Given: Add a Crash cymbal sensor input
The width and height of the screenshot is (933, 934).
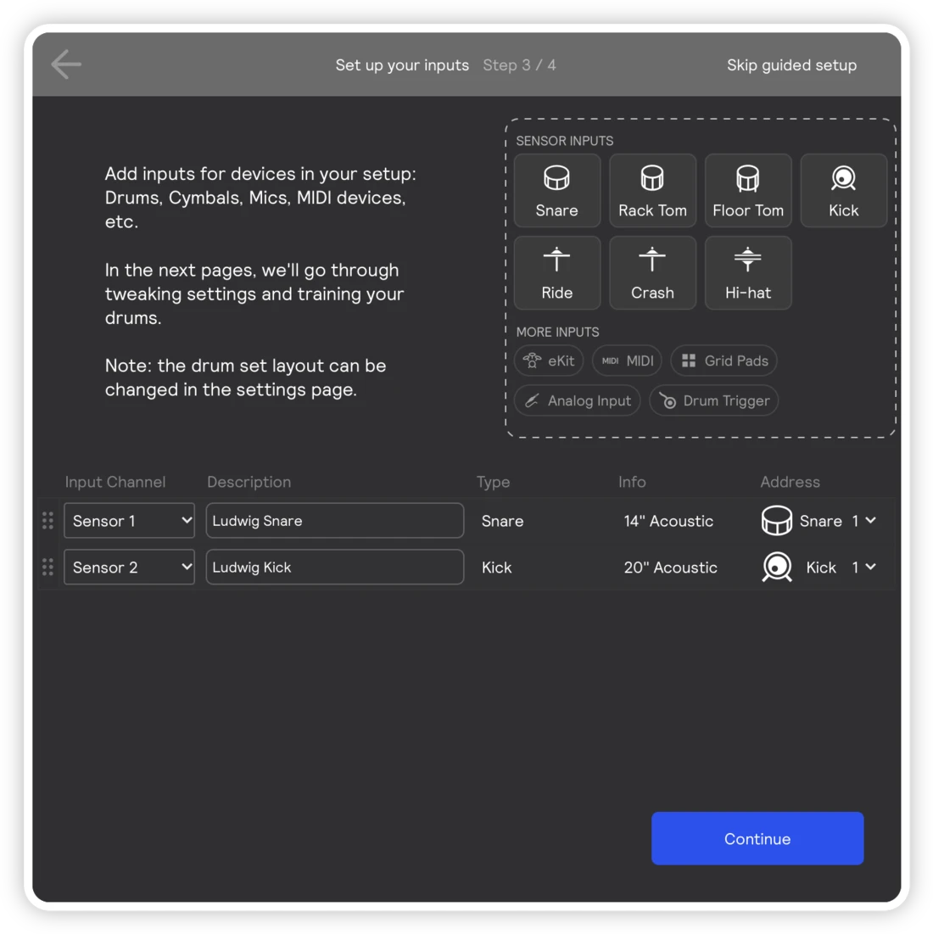Looking at the screenshot, I should point(652,273).
